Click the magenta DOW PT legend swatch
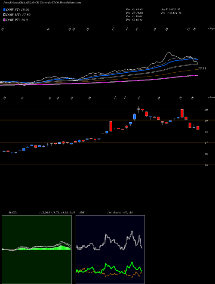The height and width of the screenshot is (284, 215). click(x=5, y=20)
